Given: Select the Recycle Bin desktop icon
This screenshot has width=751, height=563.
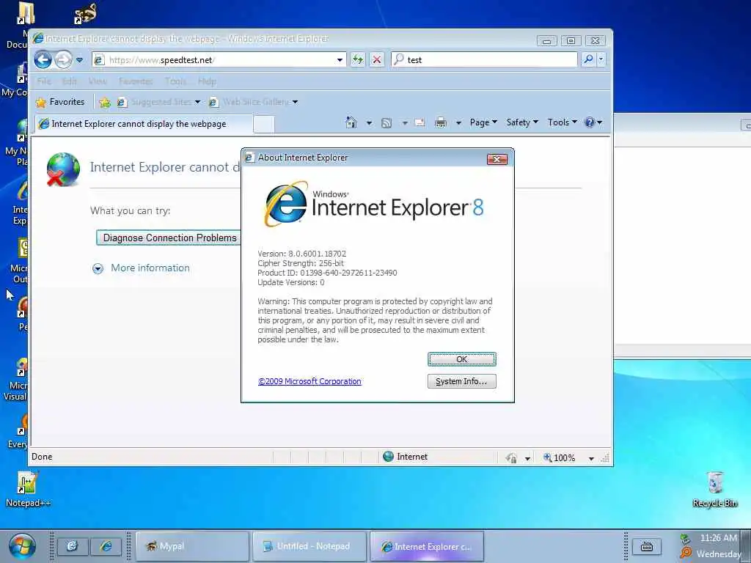Looking at the screenshot, I should tap(714, 489).
